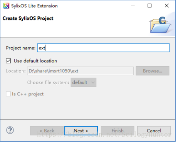Maximize the SylixOS Lite Extension window
The width and height of the screenshot is (176, 142).
[x=149, y=6]
